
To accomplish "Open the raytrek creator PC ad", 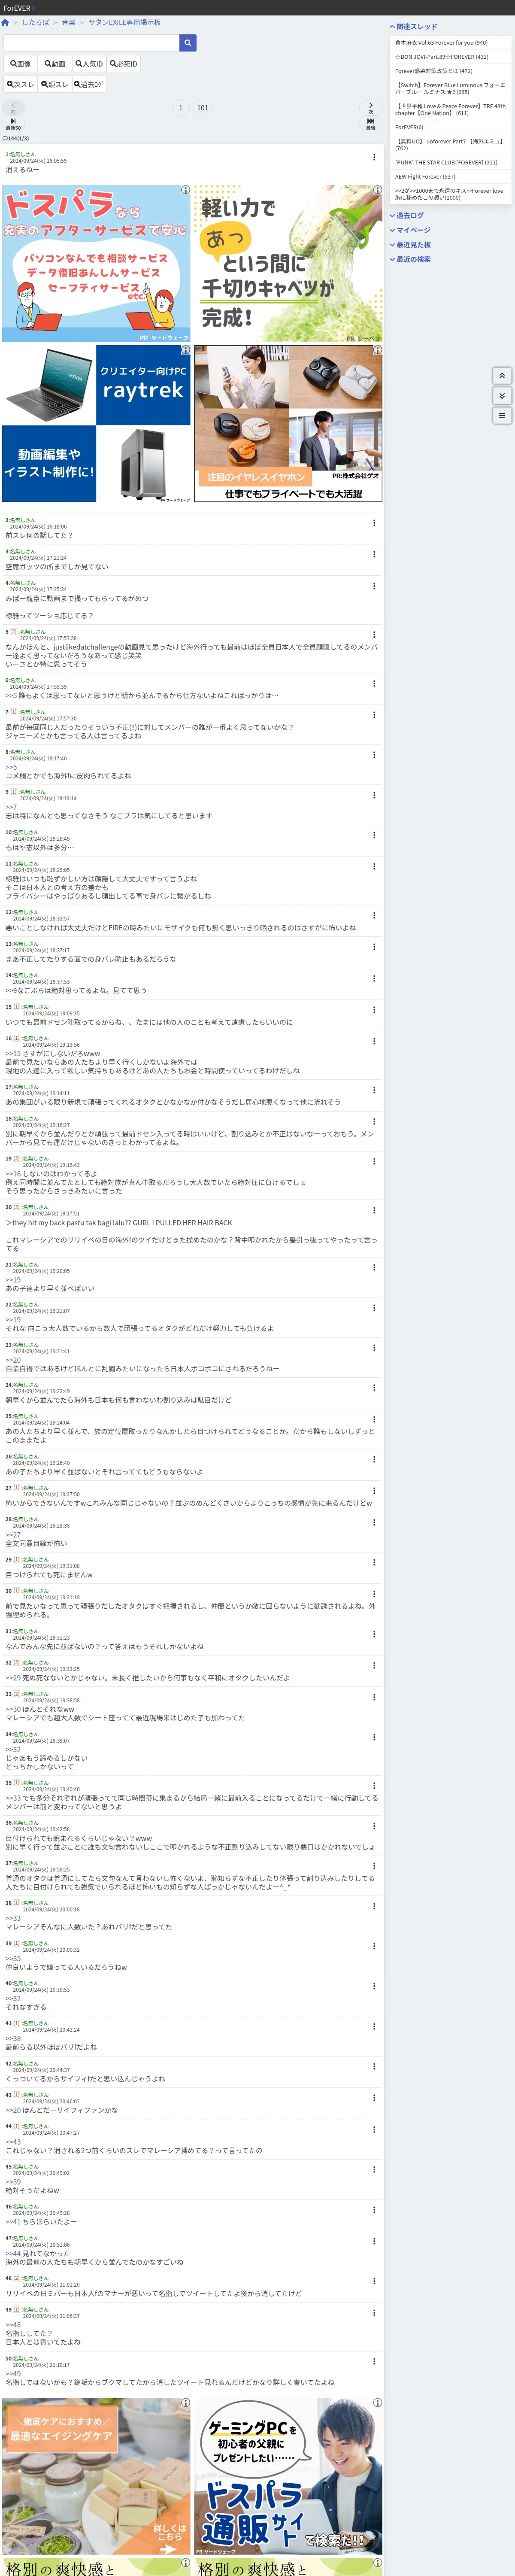I will click(x=96, y=423).
